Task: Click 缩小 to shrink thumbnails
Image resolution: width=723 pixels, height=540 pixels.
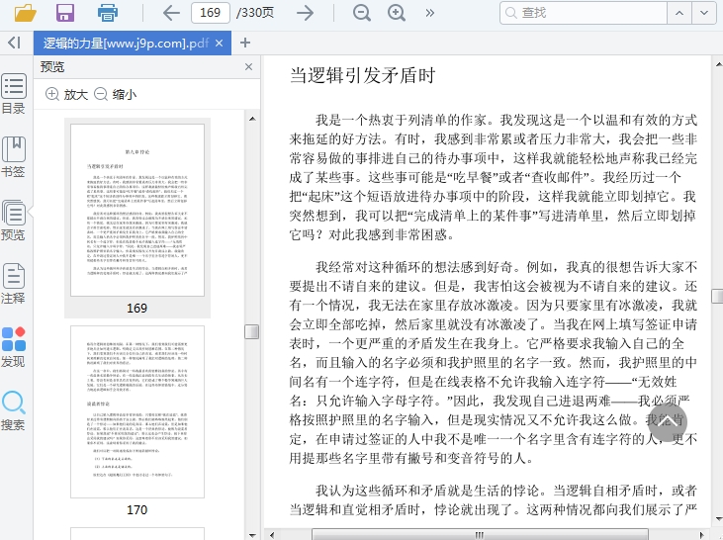Action: coord(116,95)
